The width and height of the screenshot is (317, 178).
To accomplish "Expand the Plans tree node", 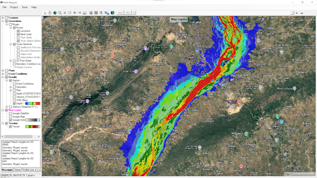I will coord(3,71).
